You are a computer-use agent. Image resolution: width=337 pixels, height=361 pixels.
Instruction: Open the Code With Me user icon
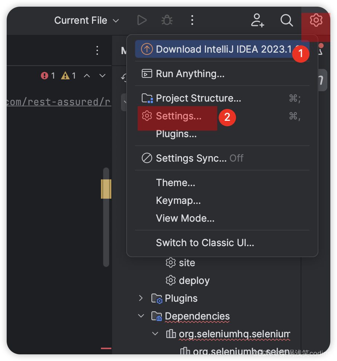[258, 20]
